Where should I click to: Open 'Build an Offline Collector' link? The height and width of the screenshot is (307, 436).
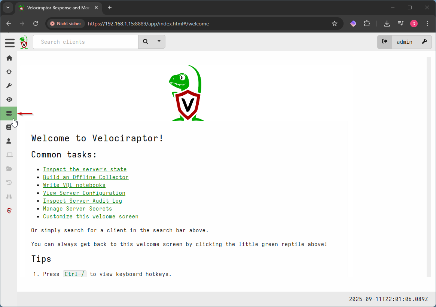coord(86,177)
